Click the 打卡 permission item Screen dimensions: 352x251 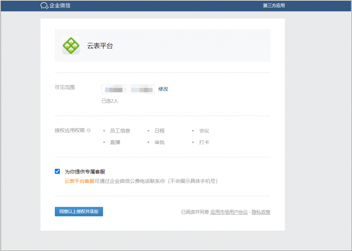[204, 142]
